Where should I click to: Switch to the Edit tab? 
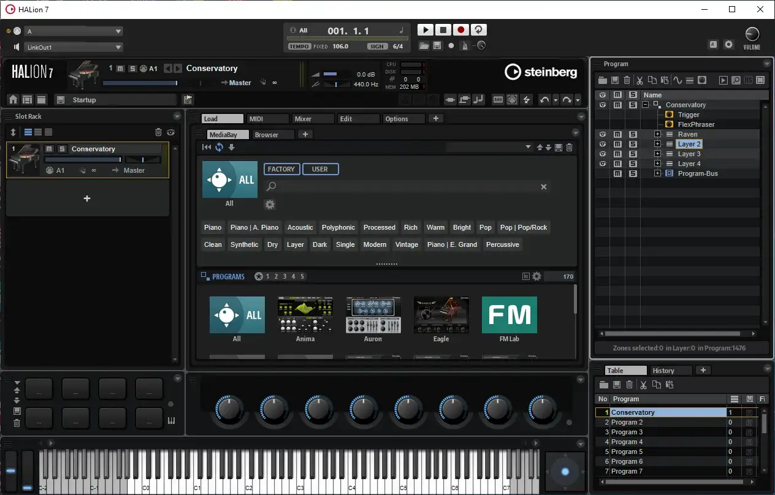358,119
